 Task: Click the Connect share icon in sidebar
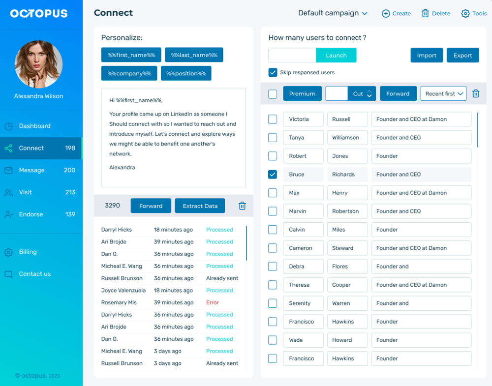[x=9, y=148]
